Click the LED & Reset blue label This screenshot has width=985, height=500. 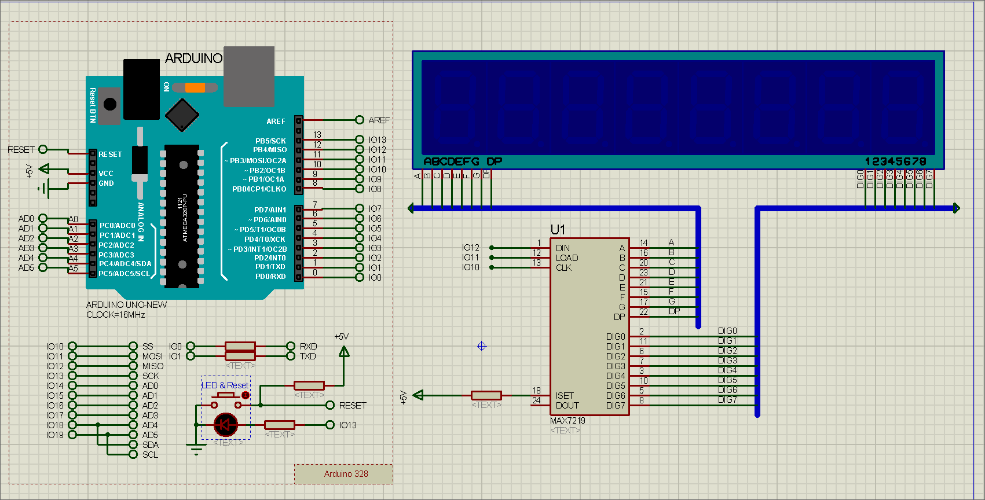pos(225,385)
